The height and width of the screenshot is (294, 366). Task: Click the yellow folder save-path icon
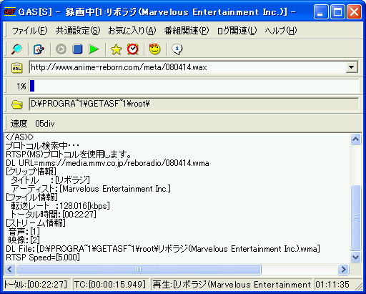17,104
